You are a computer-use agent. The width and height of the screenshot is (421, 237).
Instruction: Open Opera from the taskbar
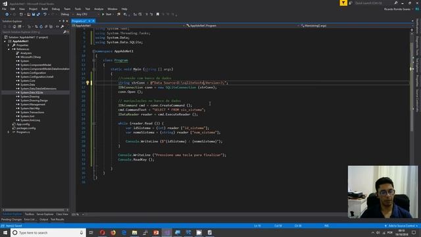pos(103,232)
